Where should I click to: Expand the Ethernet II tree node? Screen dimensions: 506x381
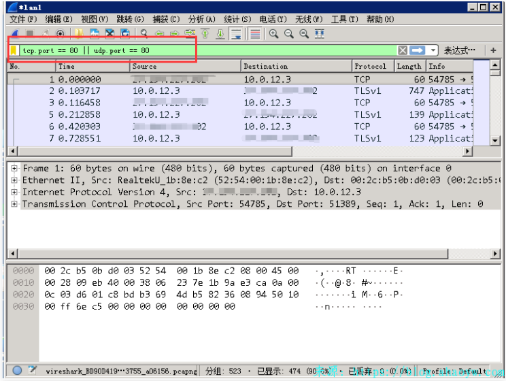point(14,180)
